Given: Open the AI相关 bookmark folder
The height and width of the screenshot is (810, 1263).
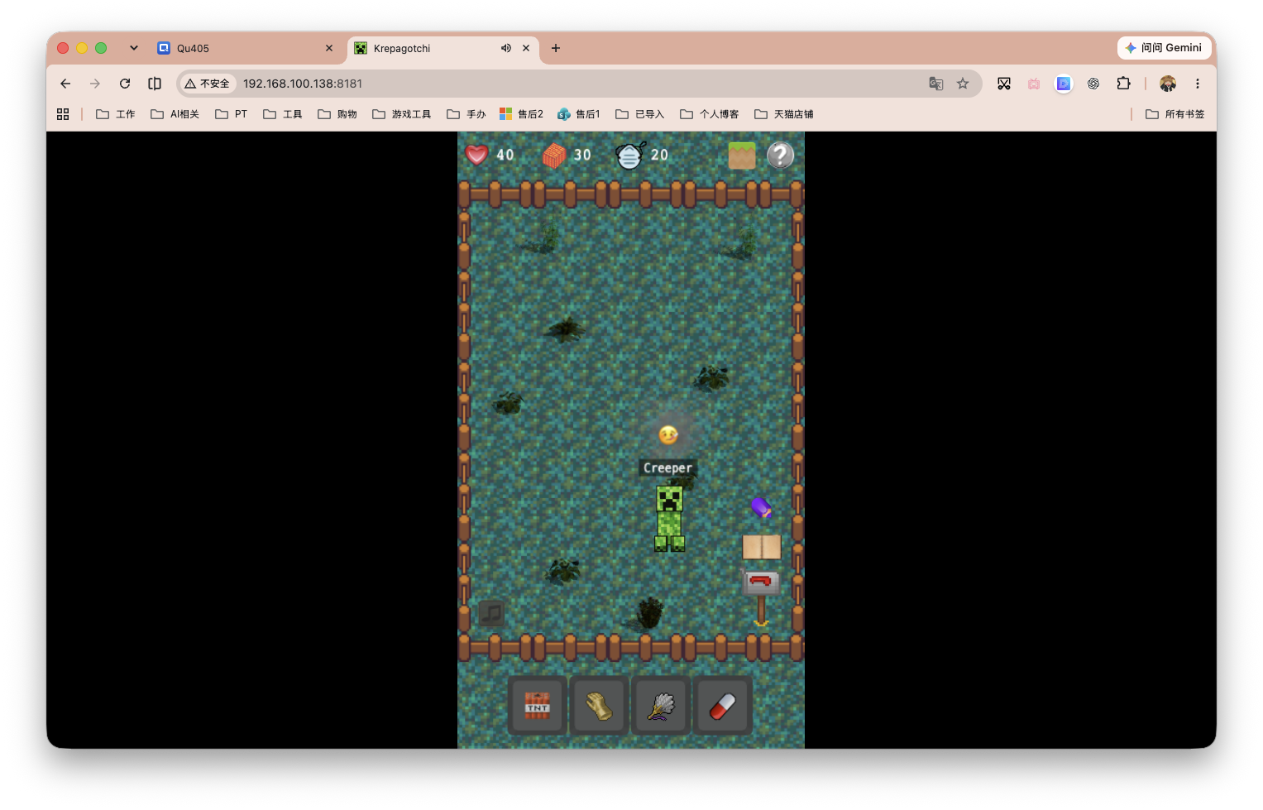Looking at the screenshot, I should pos(175,114).
